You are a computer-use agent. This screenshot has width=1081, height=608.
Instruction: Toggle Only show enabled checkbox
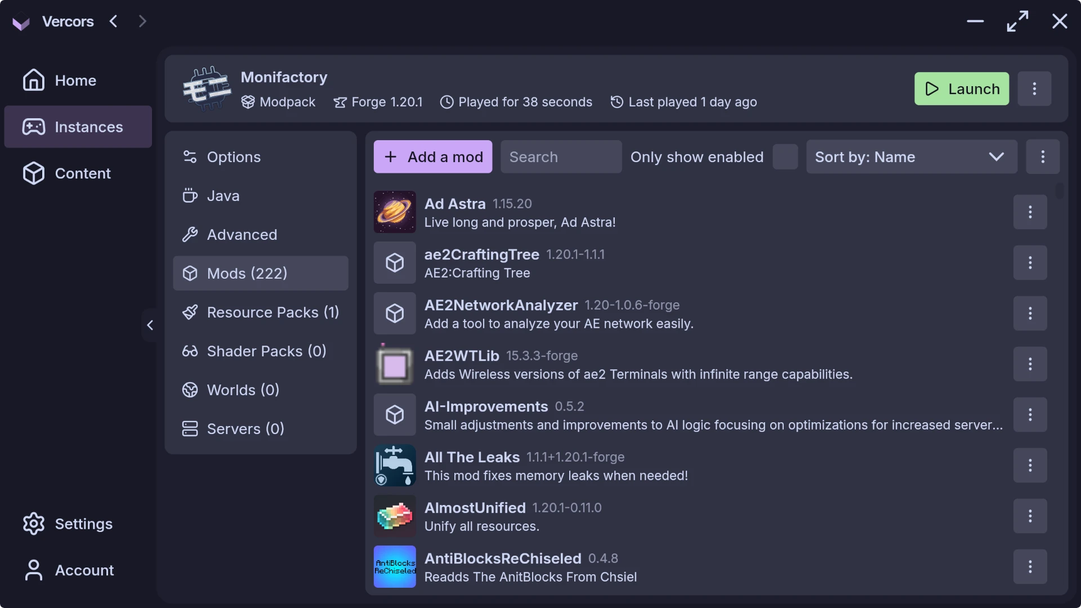[x=785, y=157]
